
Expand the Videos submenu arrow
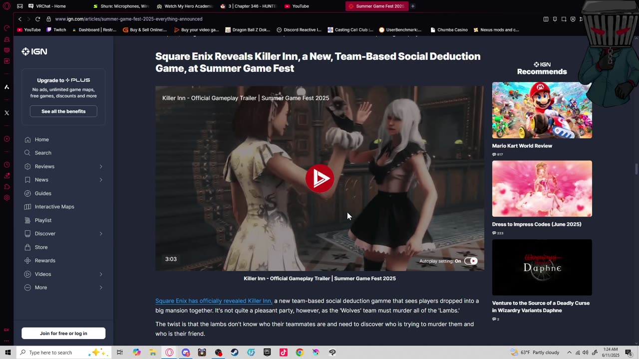[x=101, y=274]
